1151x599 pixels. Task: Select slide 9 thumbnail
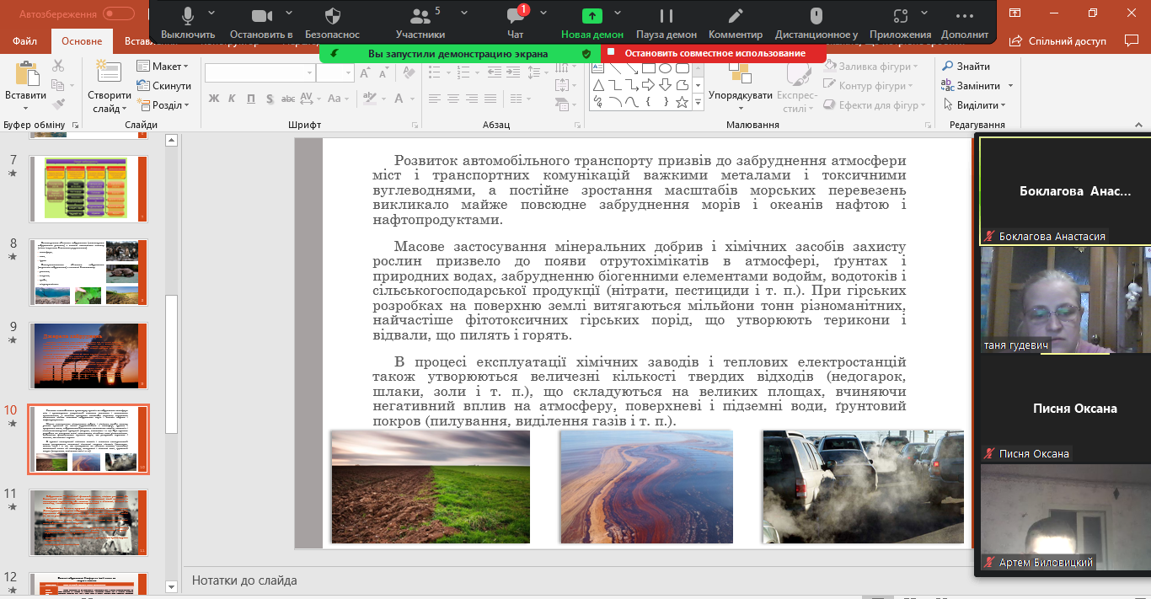(88, 356)
